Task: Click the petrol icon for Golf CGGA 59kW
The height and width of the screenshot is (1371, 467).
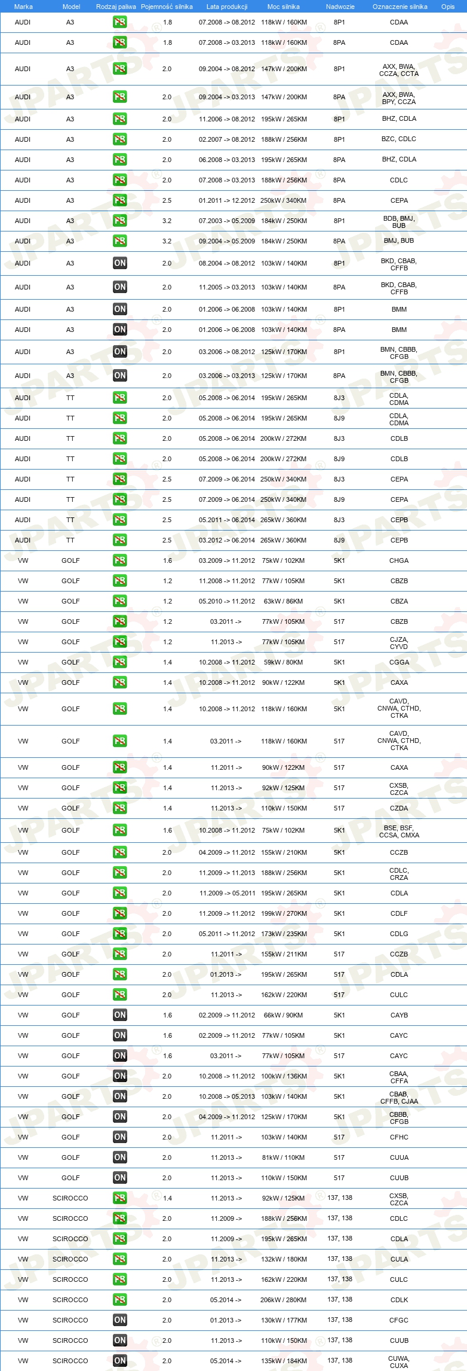Action: 120,662
